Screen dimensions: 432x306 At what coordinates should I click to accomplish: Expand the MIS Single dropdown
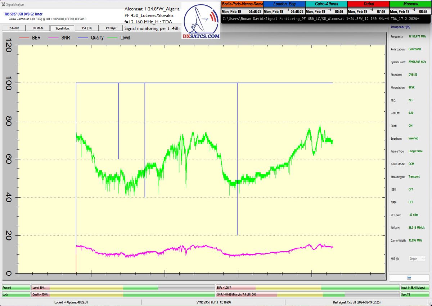pyautogui.click(x=417, y=258)
